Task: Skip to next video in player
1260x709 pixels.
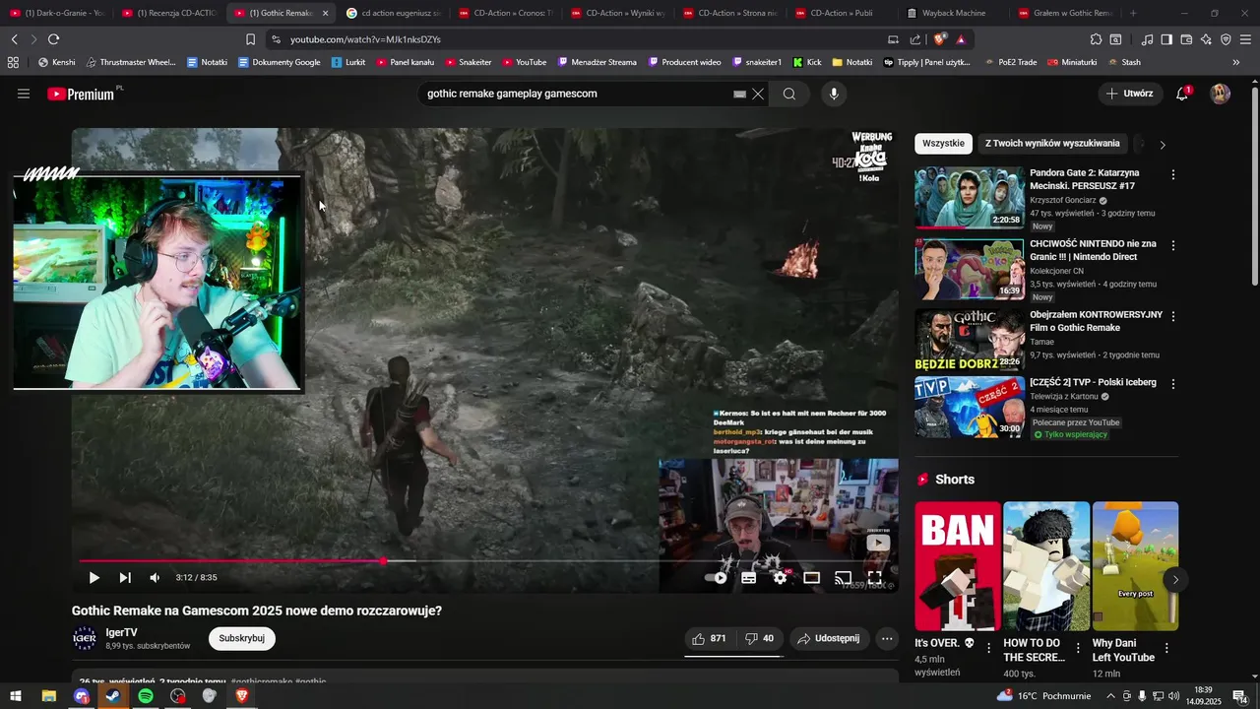Action: 125,577
